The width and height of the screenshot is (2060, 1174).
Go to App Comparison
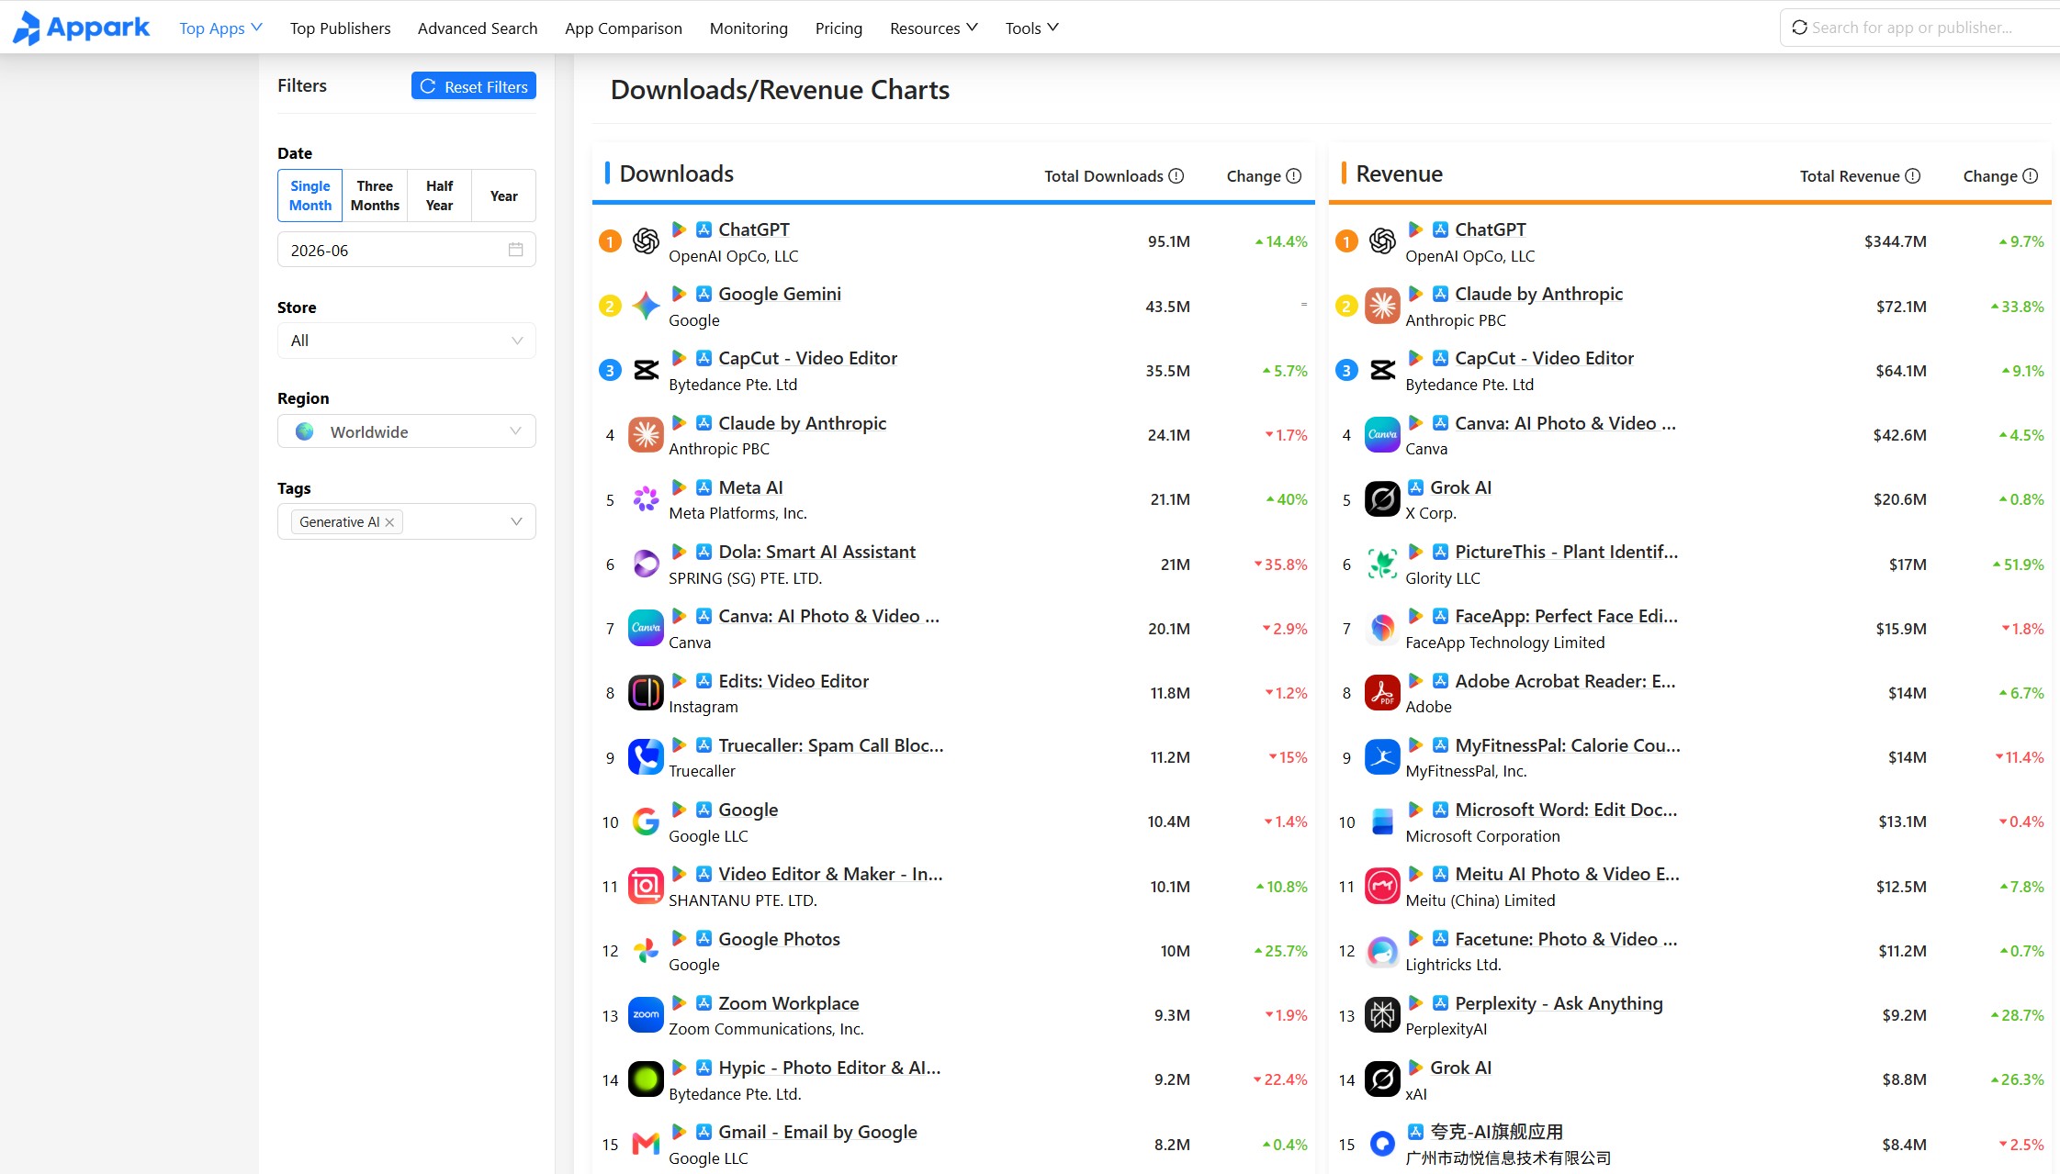[624, 28]
